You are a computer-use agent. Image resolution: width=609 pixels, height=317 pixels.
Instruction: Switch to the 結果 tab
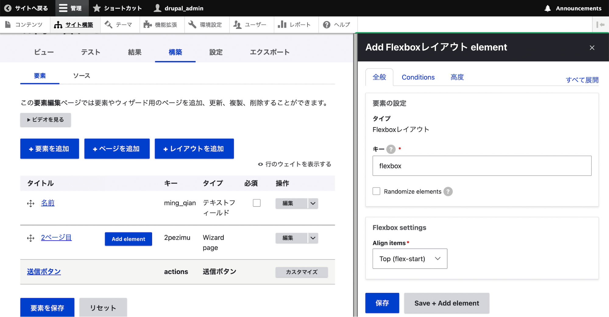pyautogui.click(x=135, y=52)
